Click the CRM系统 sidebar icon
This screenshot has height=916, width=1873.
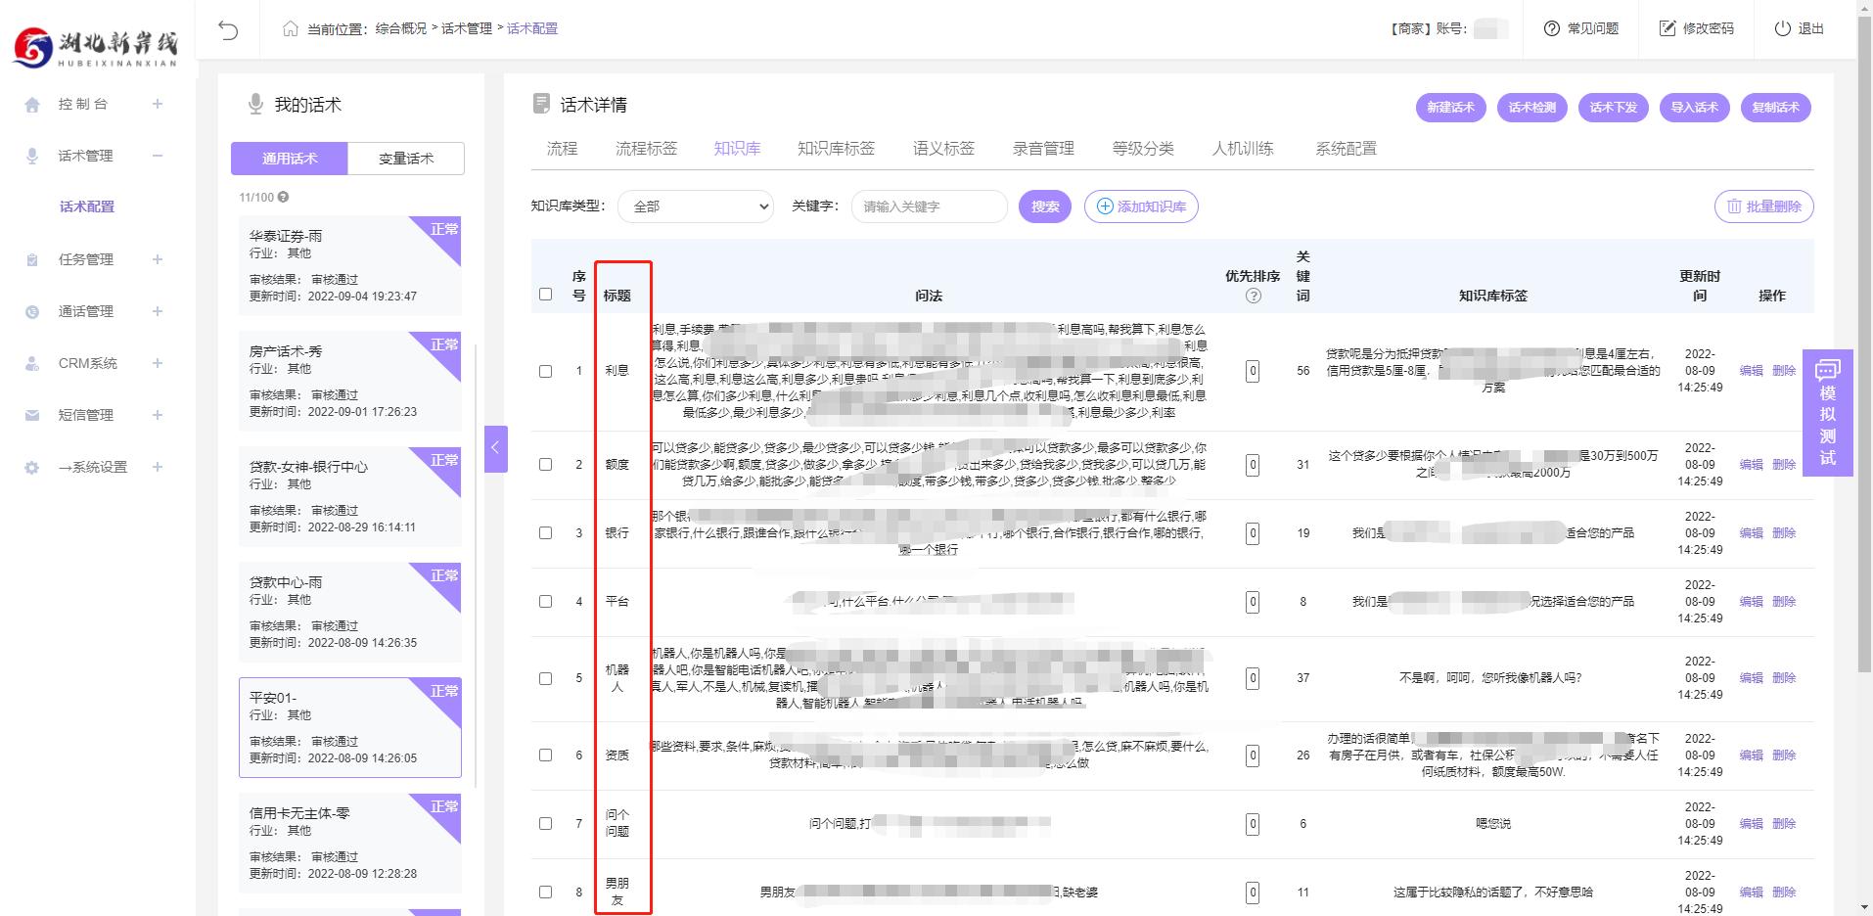(x=30, y=363)
